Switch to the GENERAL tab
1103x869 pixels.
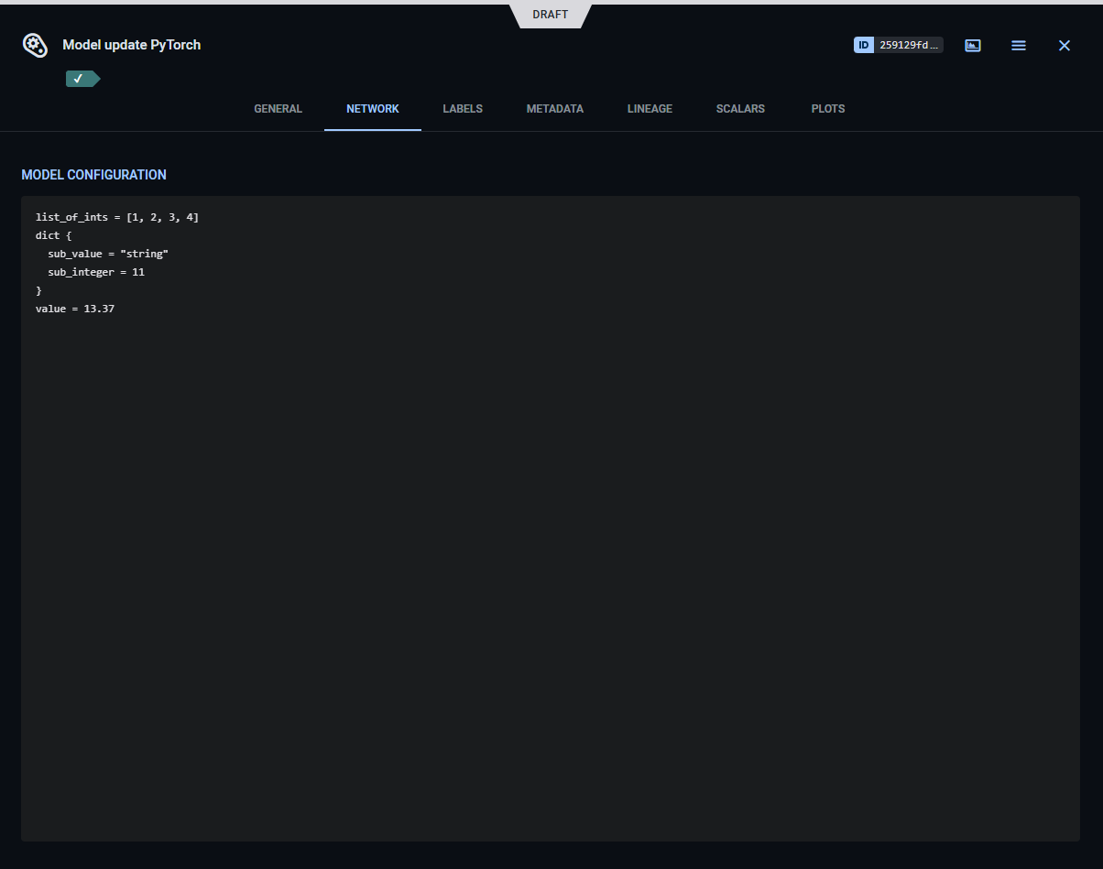coord(278,108)
